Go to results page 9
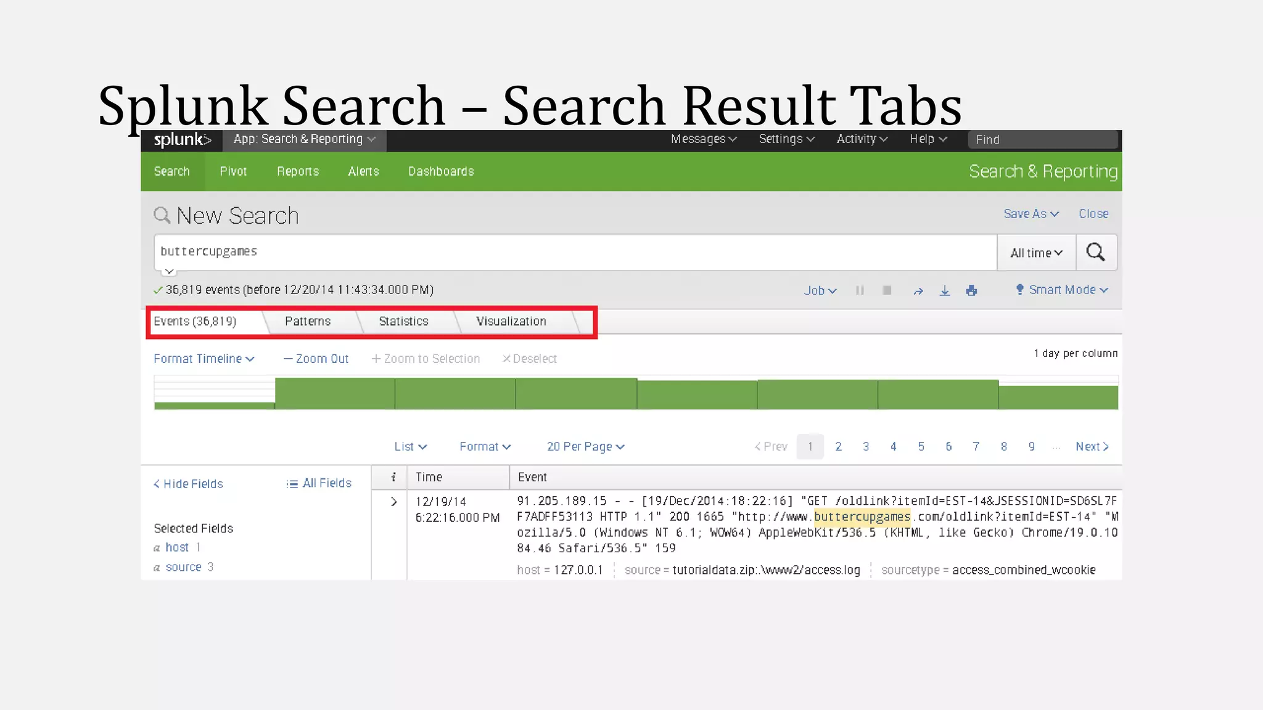 (x=1032, y=447)
